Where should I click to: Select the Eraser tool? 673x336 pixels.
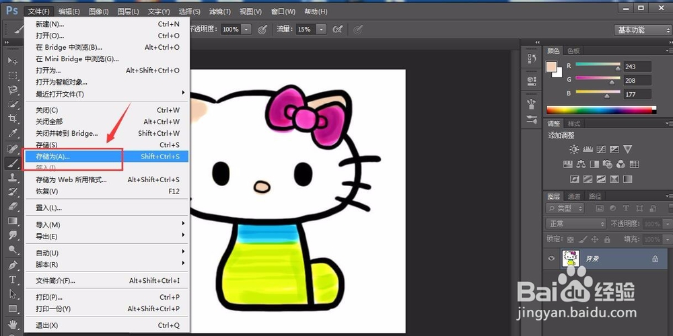(x=13, y=206)
